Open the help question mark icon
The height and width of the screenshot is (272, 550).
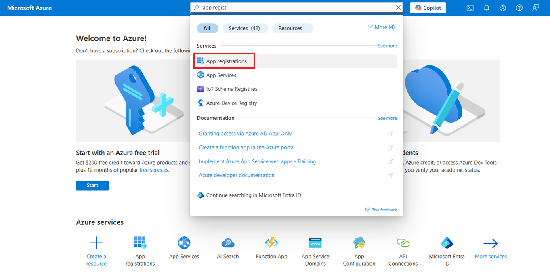tap(519, 8)
